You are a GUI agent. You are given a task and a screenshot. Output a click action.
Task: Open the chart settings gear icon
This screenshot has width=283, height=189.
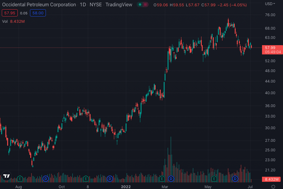273,187
